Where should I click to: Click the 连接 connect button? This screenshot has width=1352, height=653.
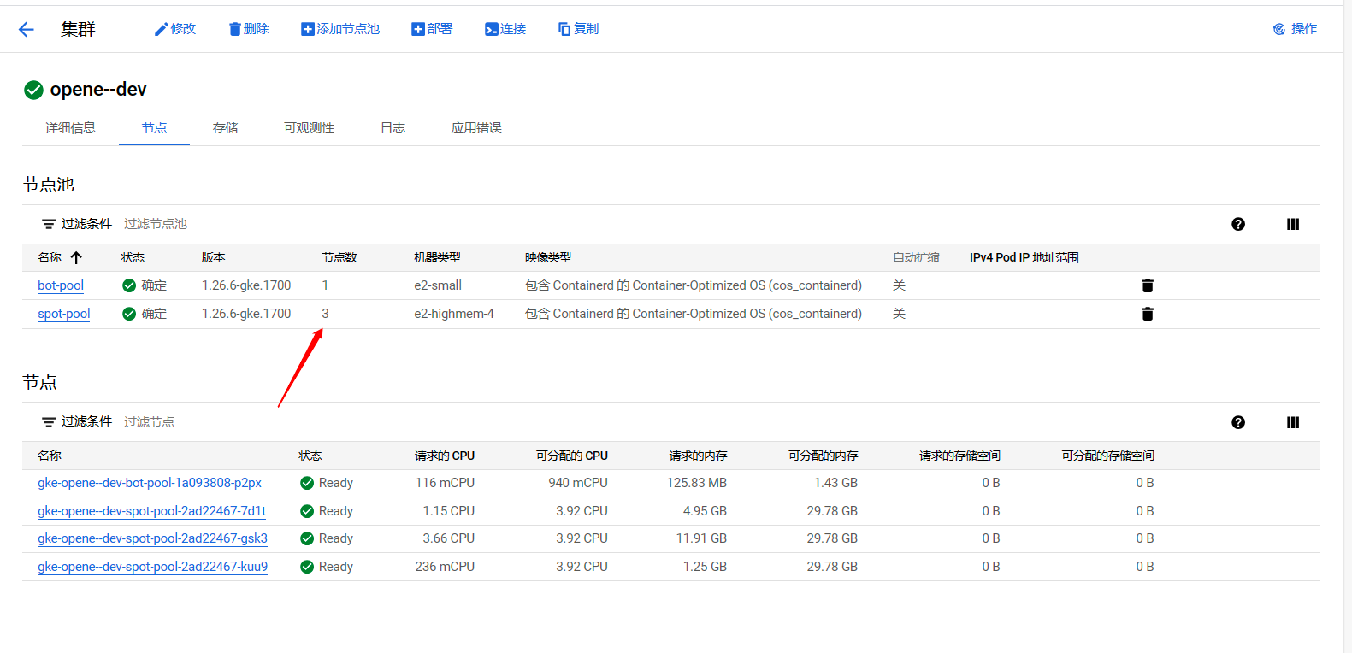click(505, 29)
